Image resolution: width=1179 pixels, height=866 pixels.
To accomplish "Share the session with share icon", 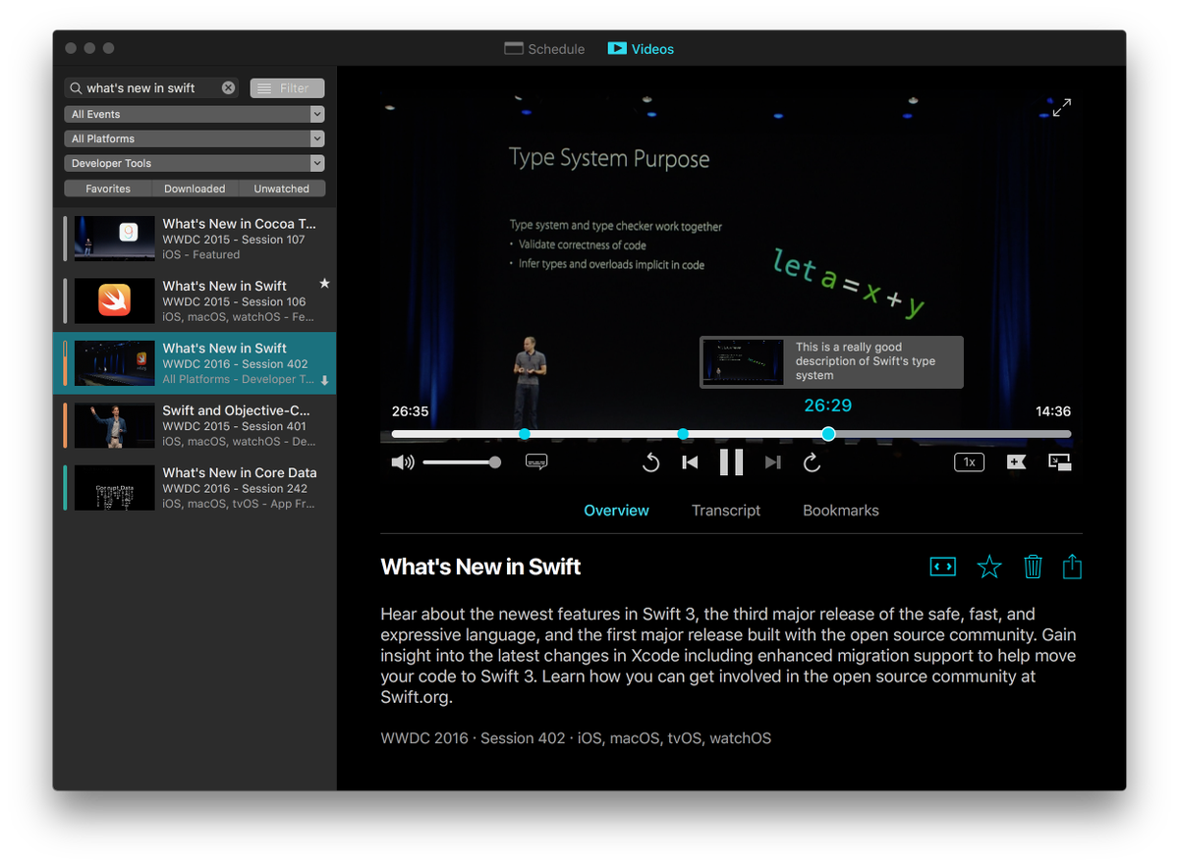I will (x=1072, y=567).
